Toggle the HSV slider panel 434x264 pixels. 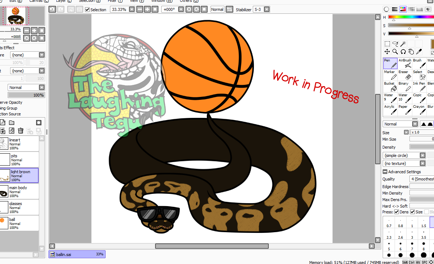[x=403, y=9]
